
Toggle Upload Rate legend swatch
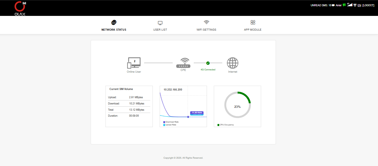coord(164,125)
